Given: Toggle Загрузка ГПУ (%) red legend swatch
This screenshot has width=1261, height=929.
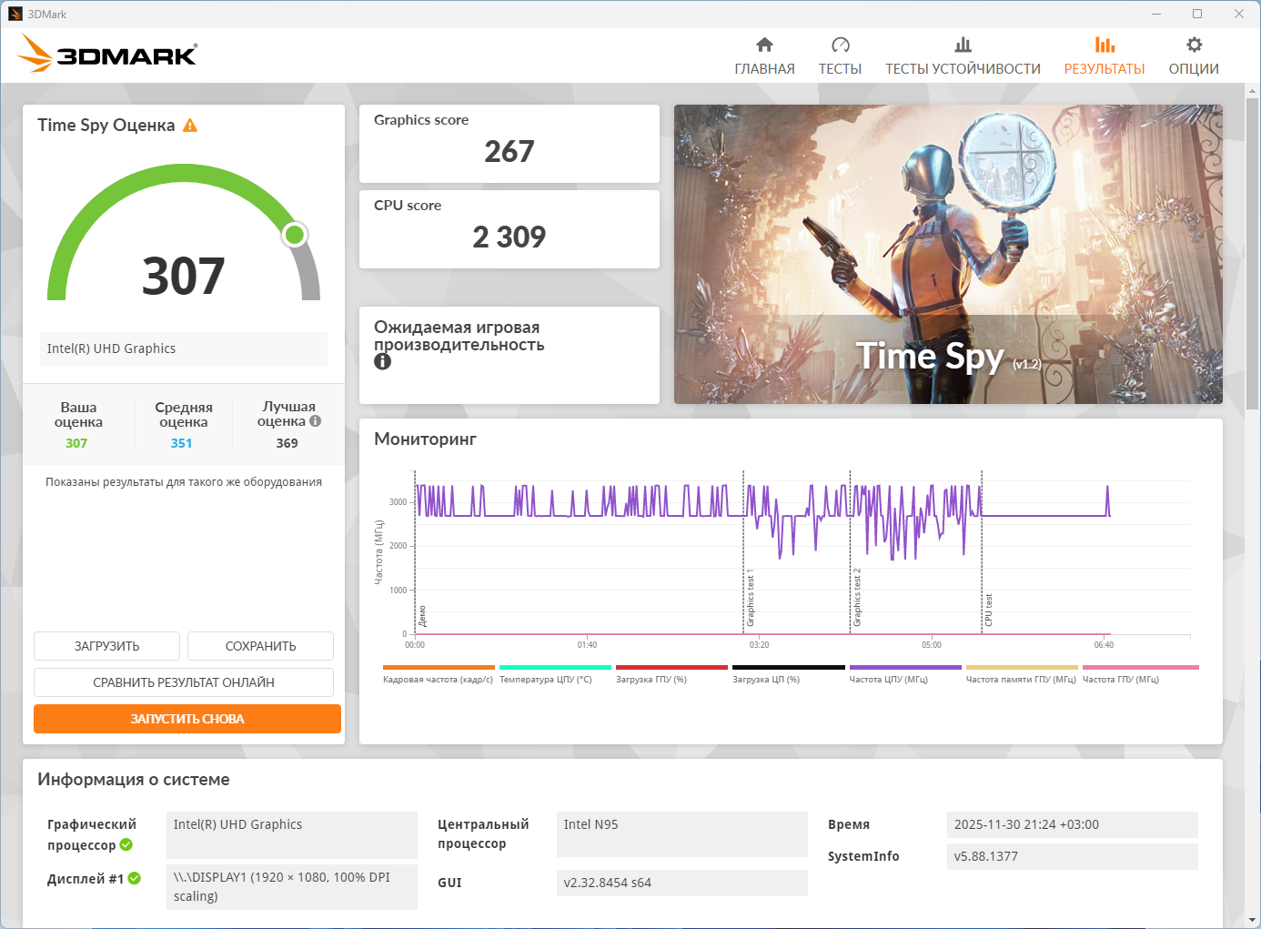Looking at the screenshot, I should (671, 667).
